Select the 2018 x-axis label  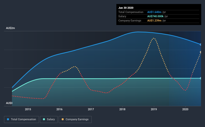pyautogui.click(x=122, y=109)
